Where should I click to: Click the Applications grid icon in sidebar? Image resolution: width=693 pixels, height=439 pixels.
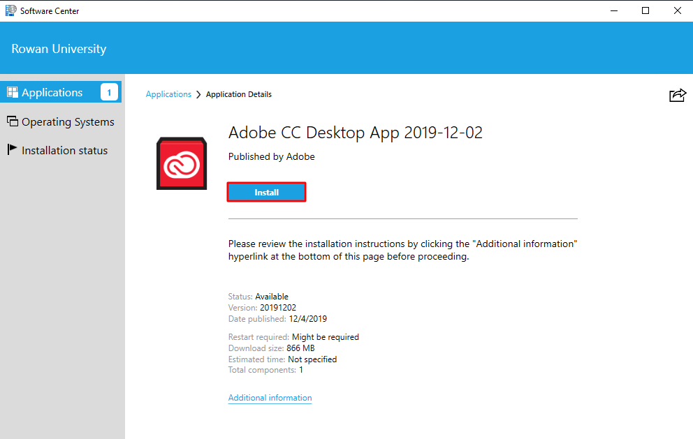pos(12,92)
